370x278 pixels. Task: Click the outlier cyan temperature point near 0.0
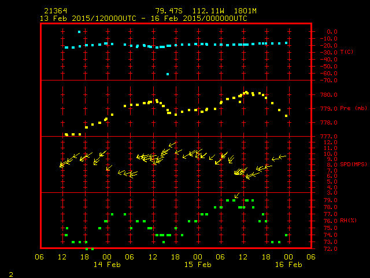click(x=79, y=32)
